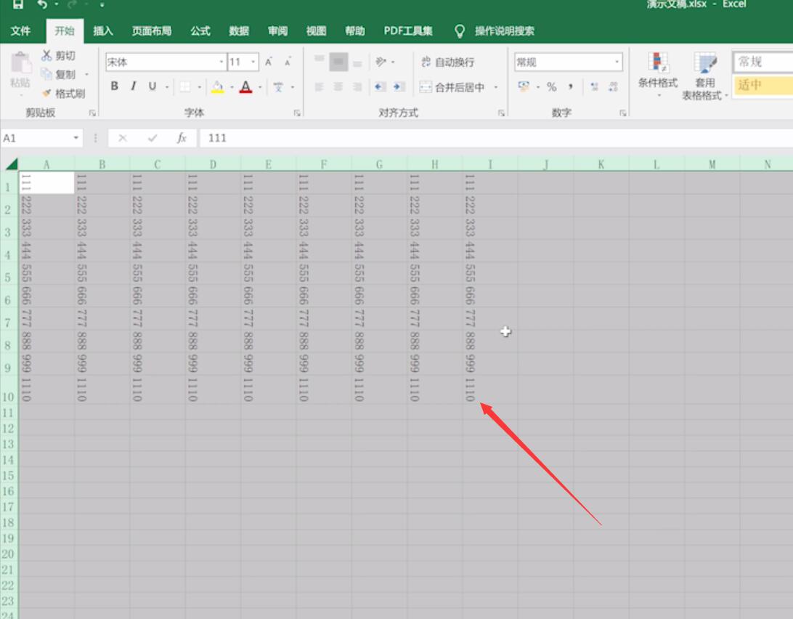Screen dimensions: 793x619
Task: Toggle center text horizontally
Action: click(338, 87)
